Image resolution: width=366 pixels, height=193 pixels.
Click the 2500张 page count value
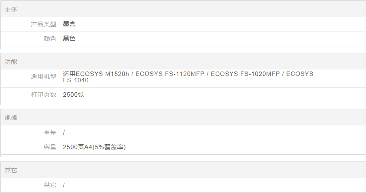pos(74,95)
